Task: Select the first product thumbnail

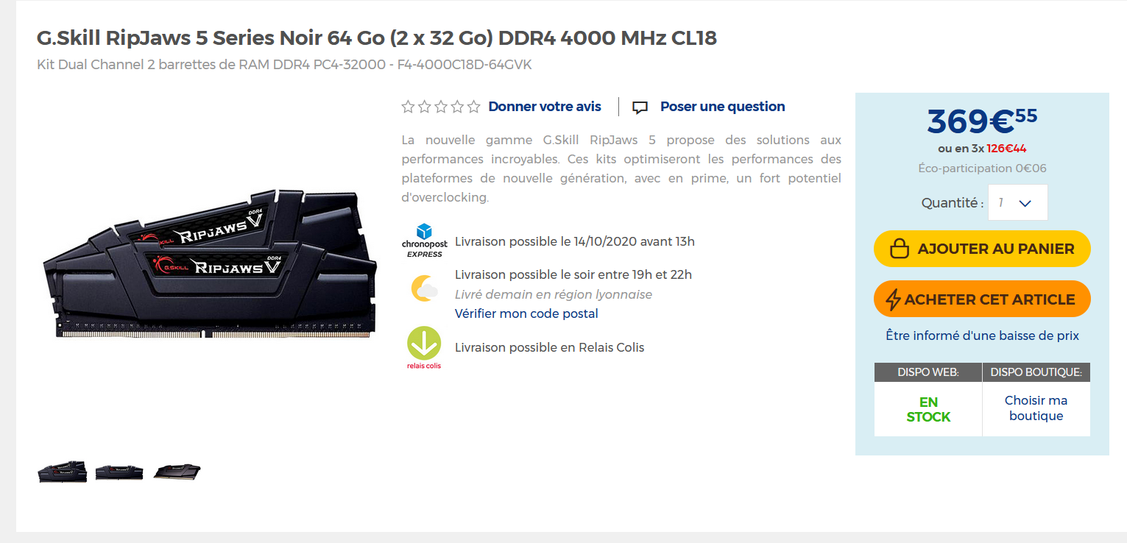Action: point(63,472)
